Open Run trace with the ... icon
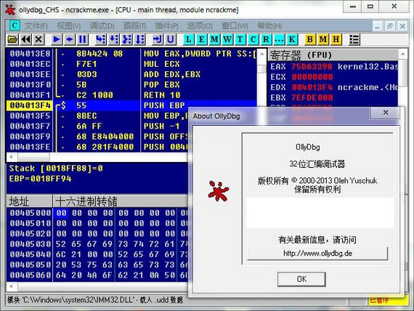Viewport: 414px width, 311px height. 279,40
